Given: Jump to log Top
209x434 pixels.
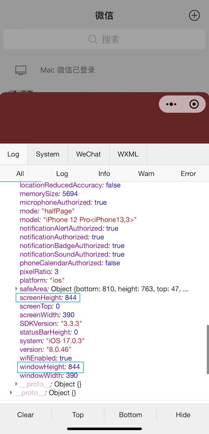Looking at the screenshot, I should click(78, 415).
